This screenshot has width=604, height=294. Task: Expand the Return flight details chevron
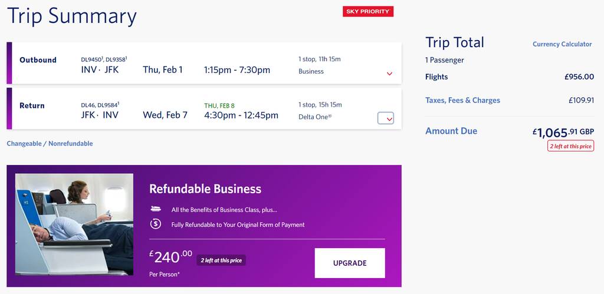tap(386, 118)
